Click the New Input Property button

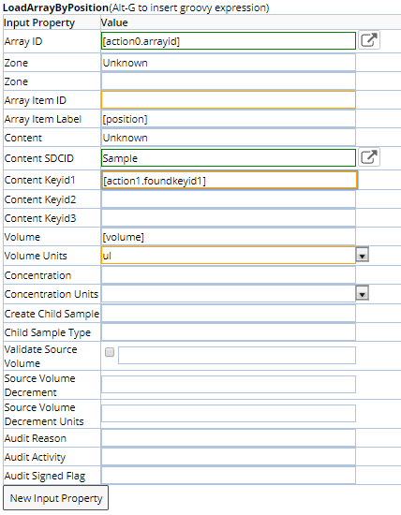(x=56, y=498)
